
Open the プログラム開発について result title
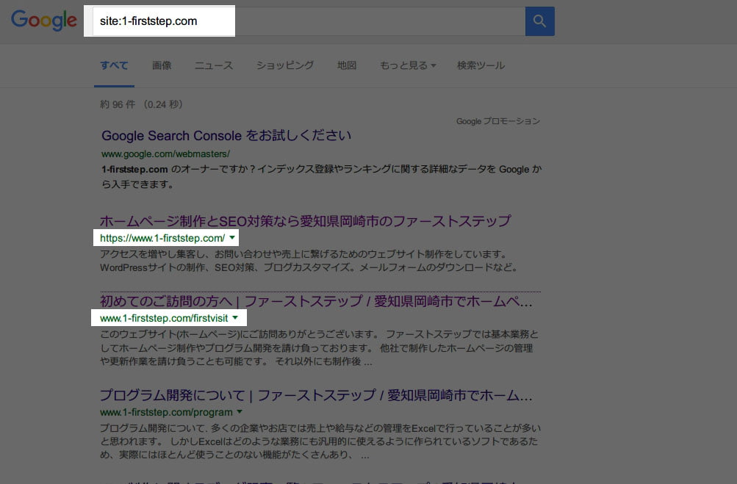(316, 395)
